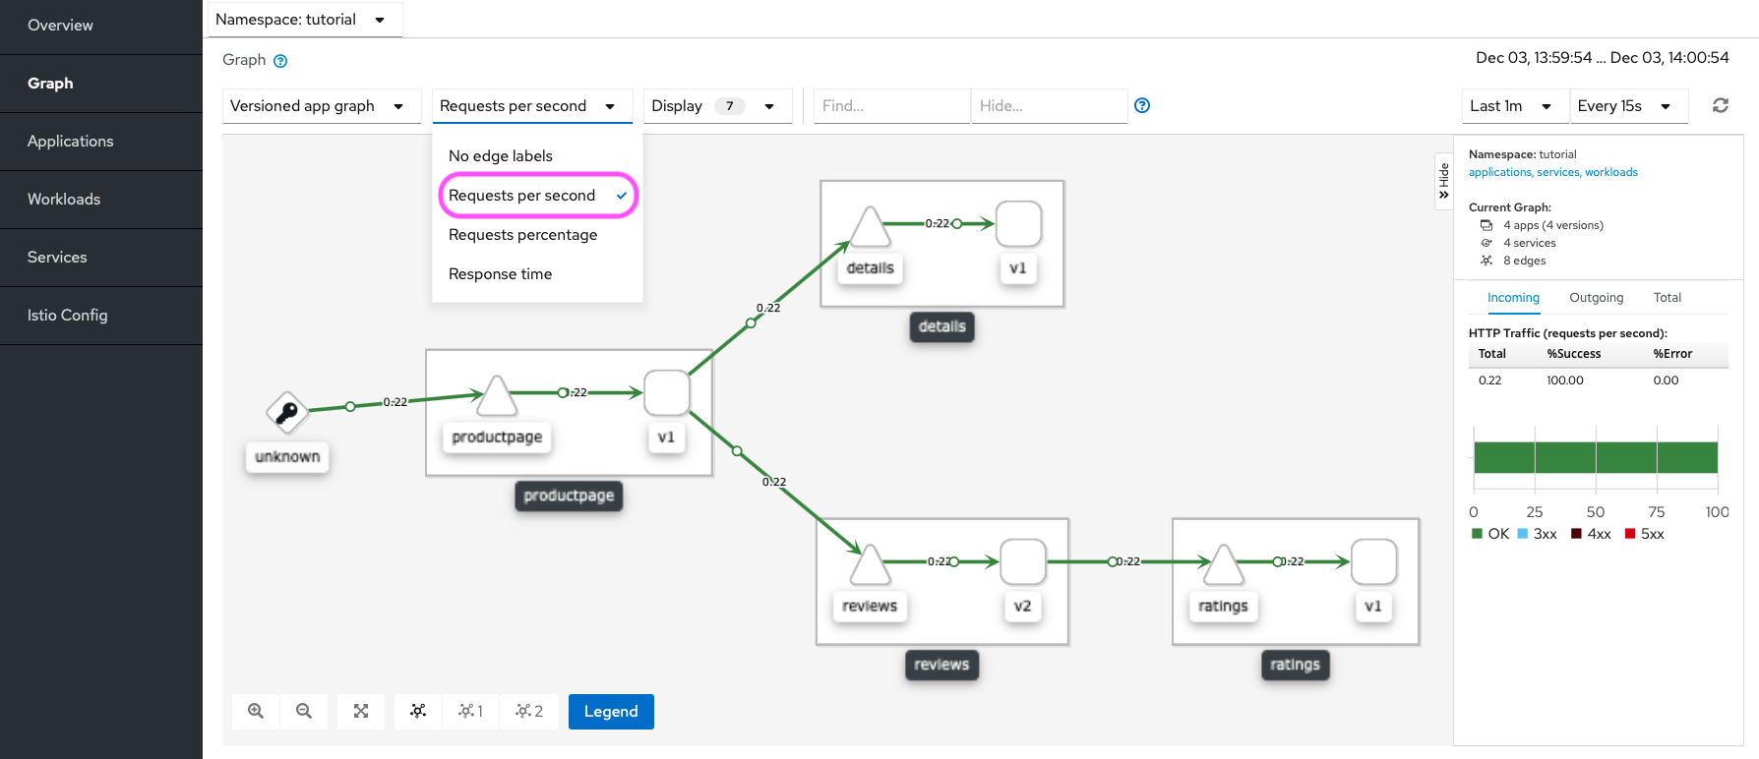Open the applications link in side panel
This screenshot has width=1759, height=759.
(1500, 173)
